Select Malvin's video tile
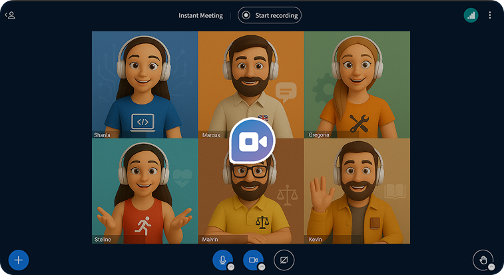504x275 pixels. pyautogui.click(x=251, y=191)
